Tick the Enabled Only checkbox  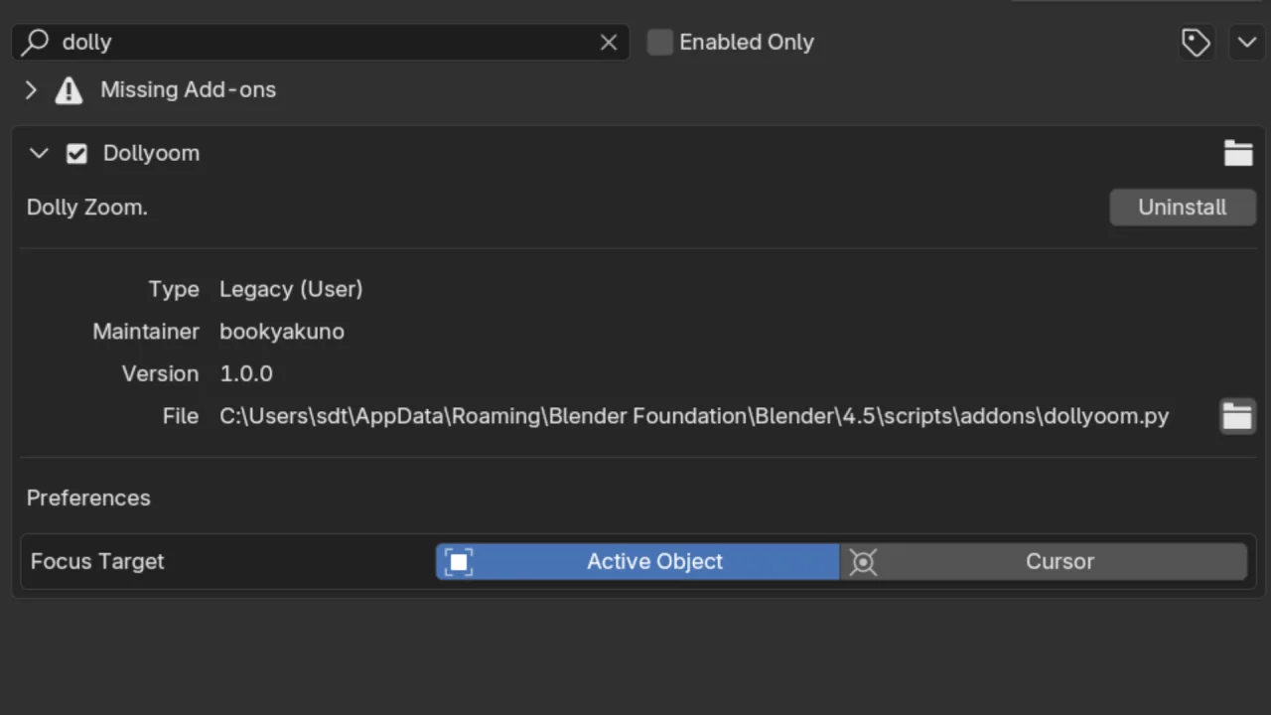[660, 42]
